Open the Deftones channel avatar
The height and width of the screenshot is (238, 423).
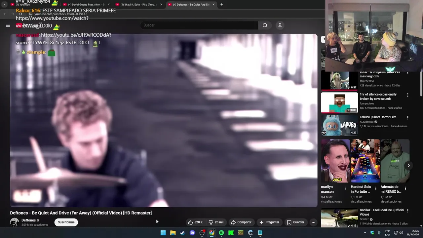[x=15, y=222]
